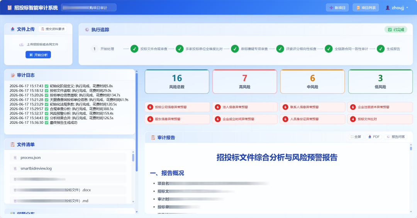Click file icon next to process.json

[15, 158]
